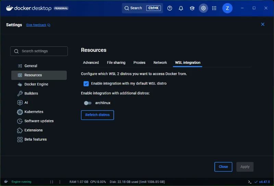Open the help question mark icon
The width and height of the screenshot is (274, 186).
coord(170,8)
